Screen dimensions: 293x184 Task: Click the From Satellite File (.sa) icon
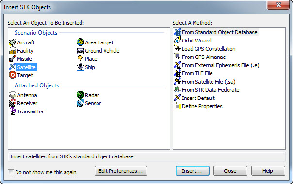178,81
